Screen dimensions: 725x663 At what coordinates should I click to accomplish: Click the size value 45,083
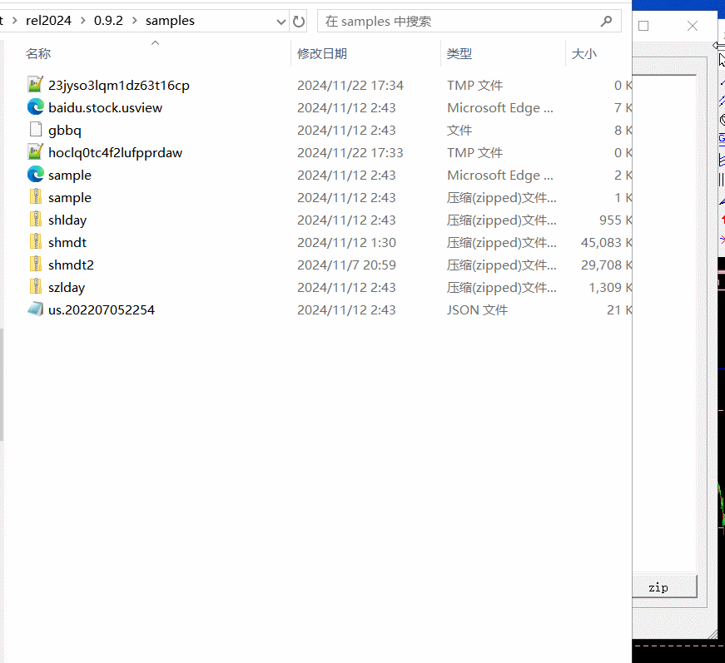[x=601, y=243]
